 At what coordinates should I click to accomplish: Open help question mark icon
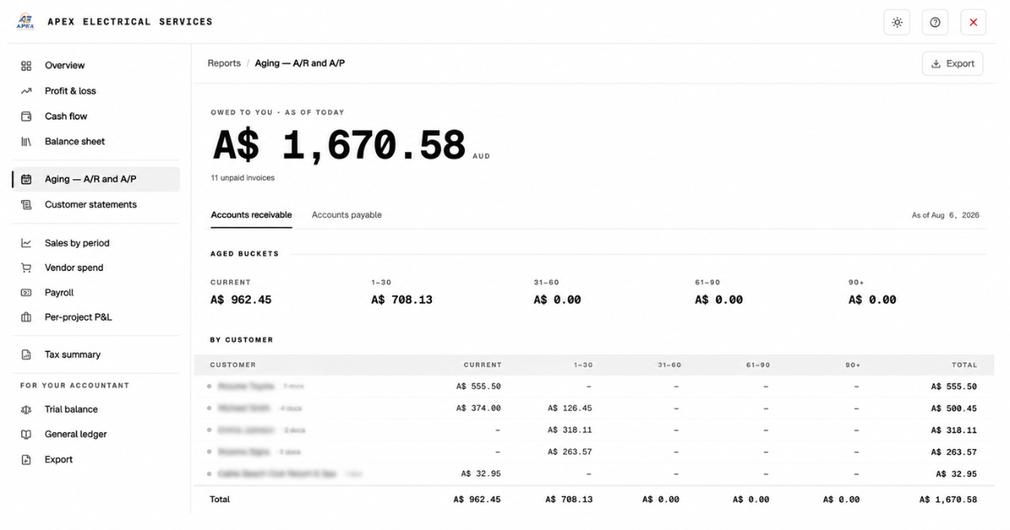935,22
